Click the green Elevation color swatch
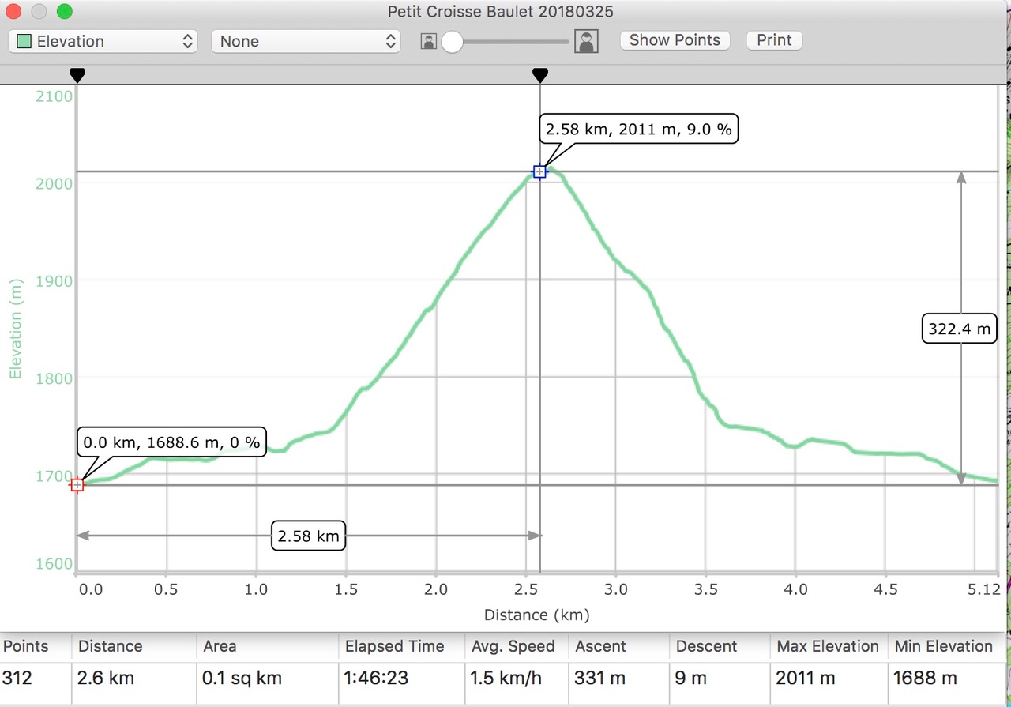The image size is (1011, 707). click(24, 41)
